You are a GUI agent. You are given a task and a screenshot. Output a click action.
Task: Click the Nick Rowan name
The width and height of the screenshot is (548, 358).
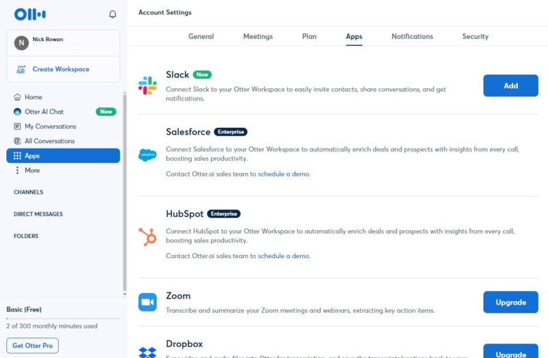point(48,39)
